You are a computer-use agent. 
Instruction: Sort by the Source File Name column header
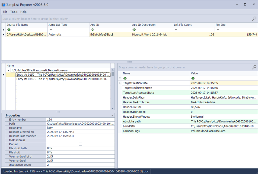pos(26,25)
